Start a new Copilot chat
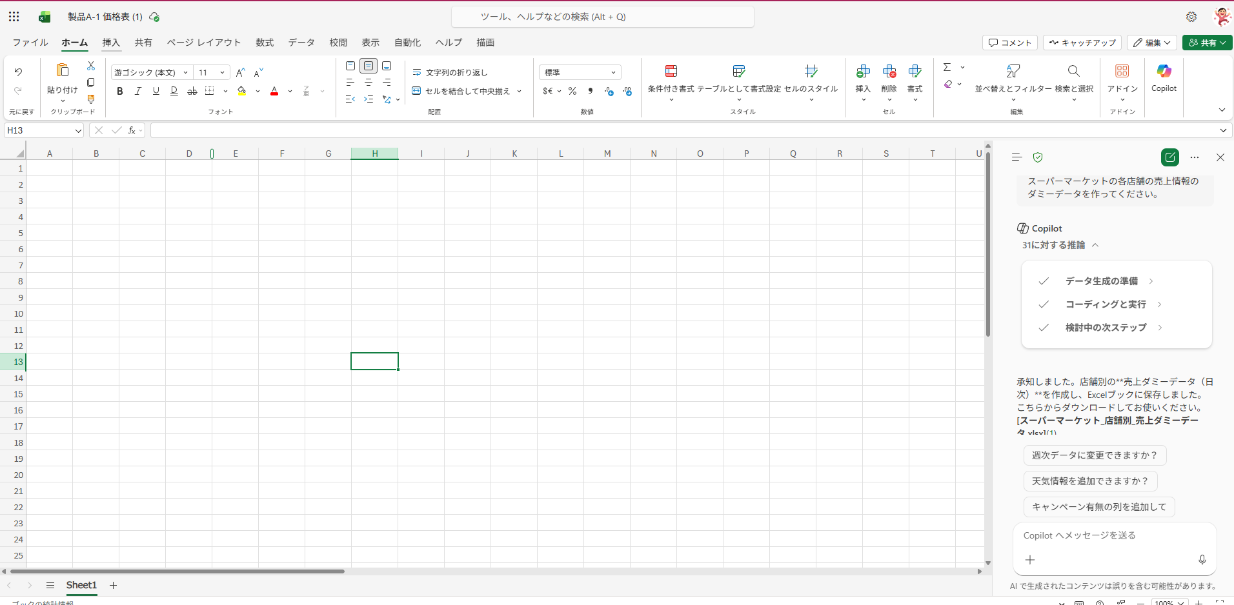The height and width of the screenshot is (605, 1234). tap(1169, 157)
